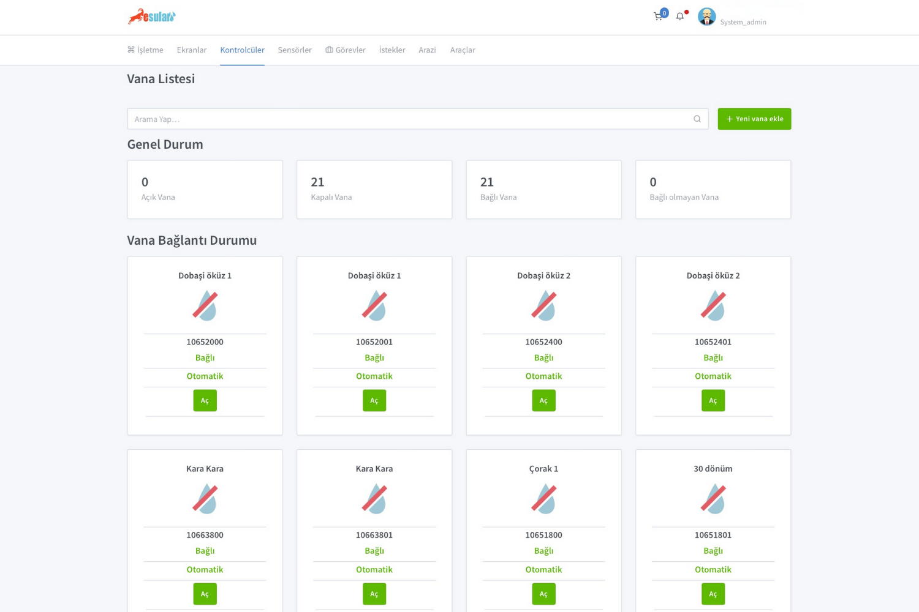The height and width of the screenshot is (612, 919).
Task: Click the search magnifier icon
Action: [x=697, y=119]
